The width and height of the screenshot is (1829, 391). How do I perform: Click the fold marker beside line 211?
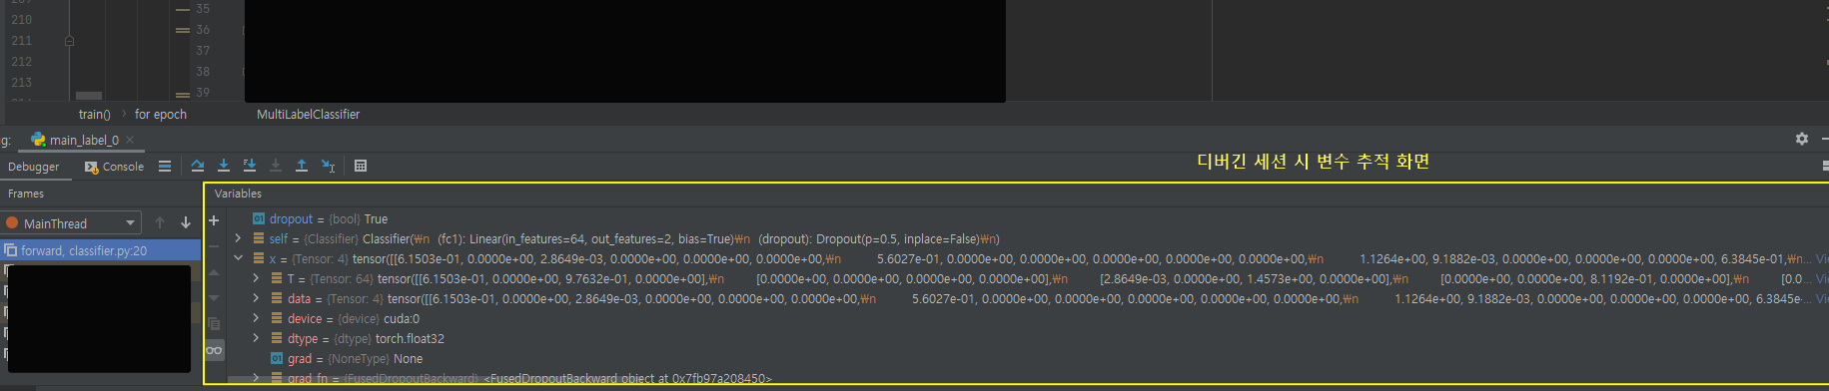coord(69,41)
